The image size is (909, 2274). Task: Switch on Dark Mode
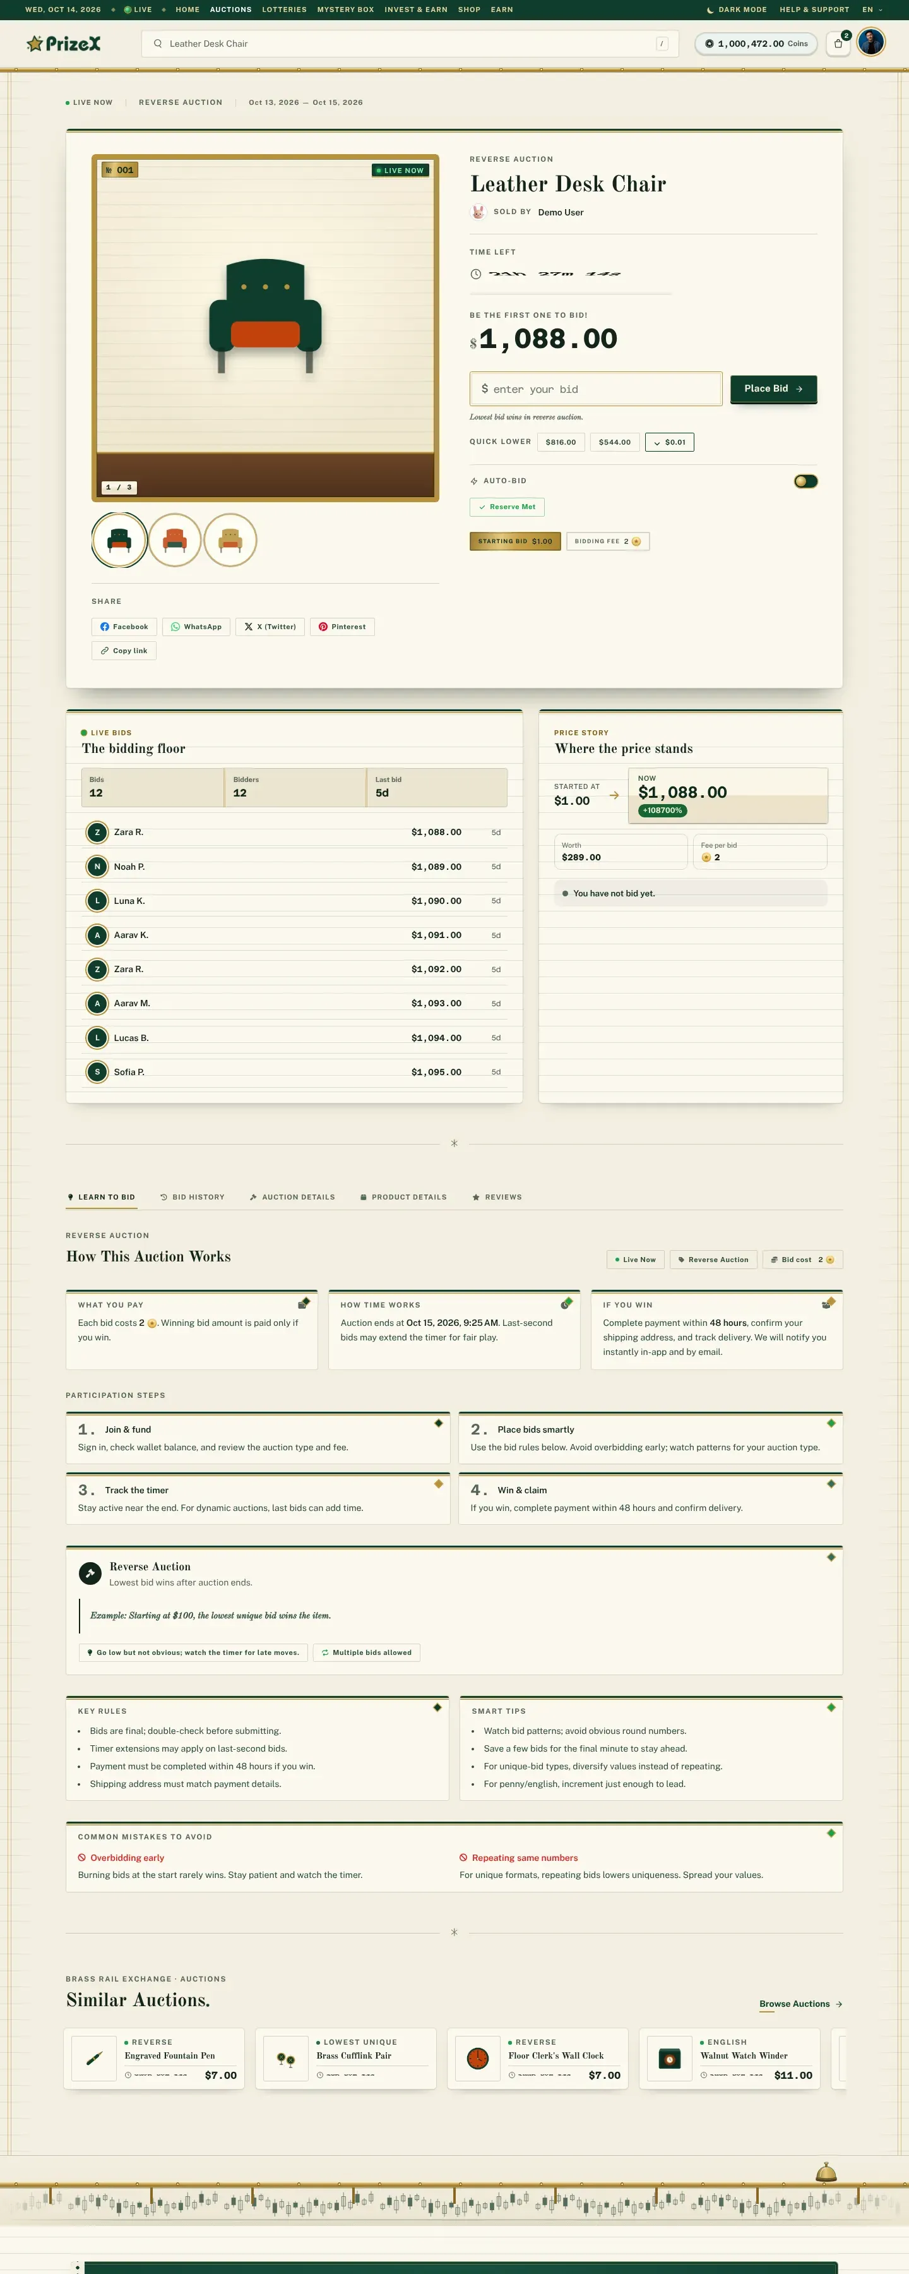(x=737, y=9)
